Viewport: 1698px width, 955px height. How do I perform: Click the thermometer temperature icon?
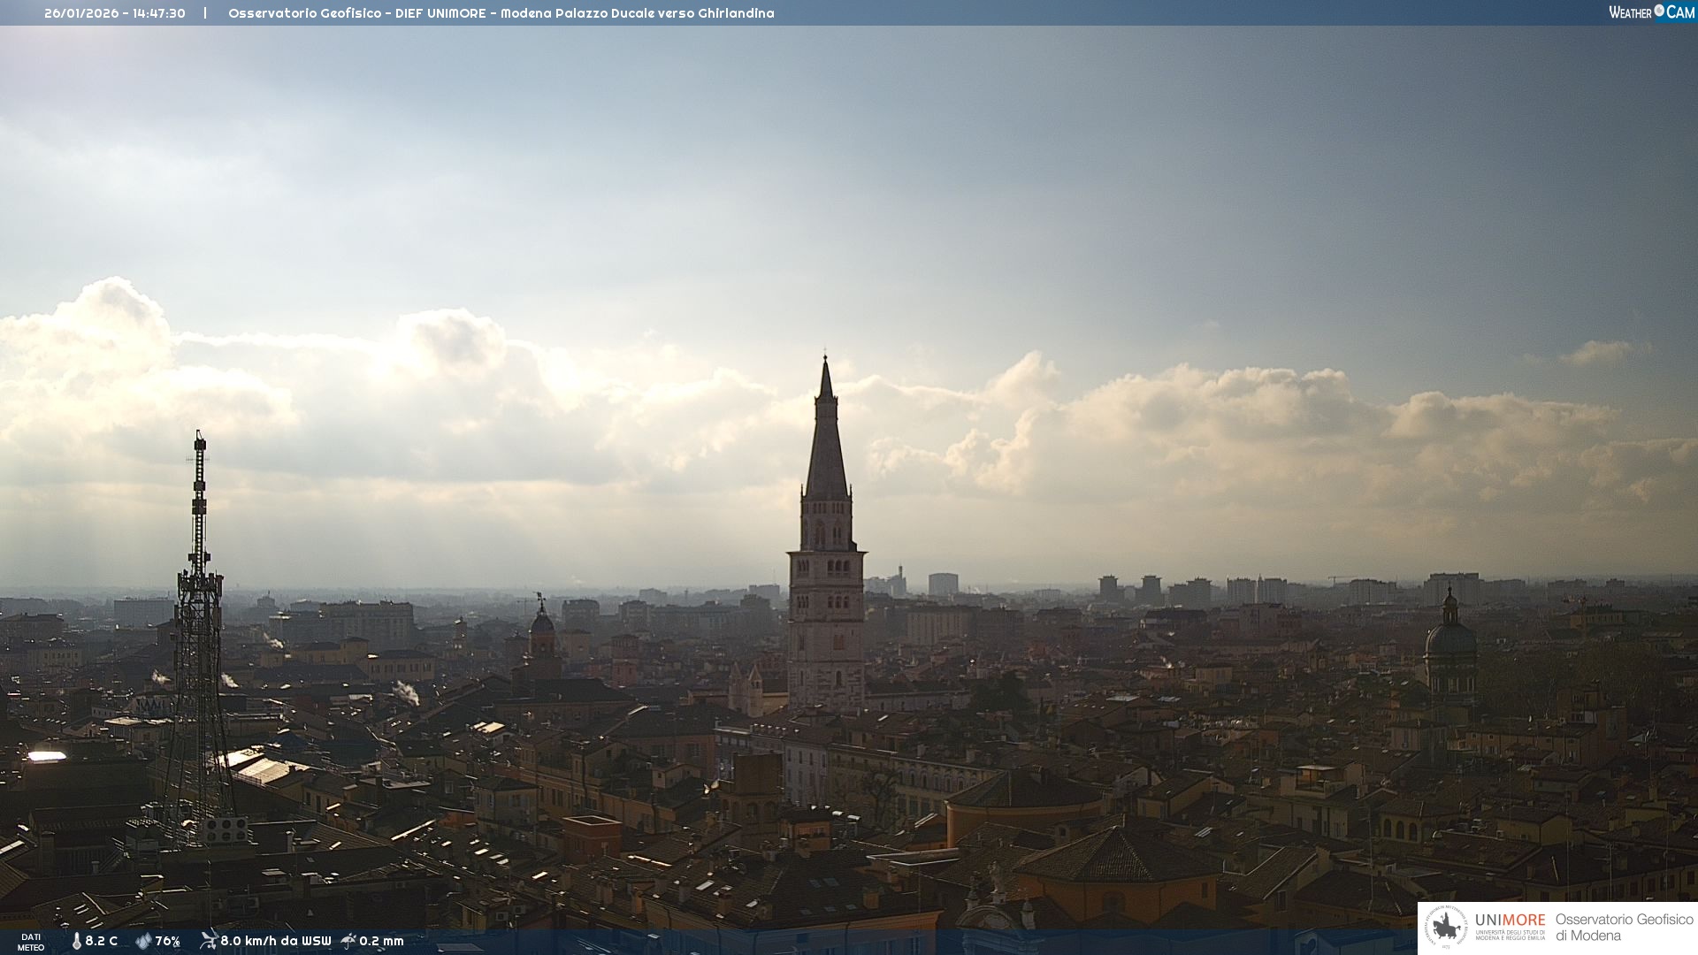(77, 941)
